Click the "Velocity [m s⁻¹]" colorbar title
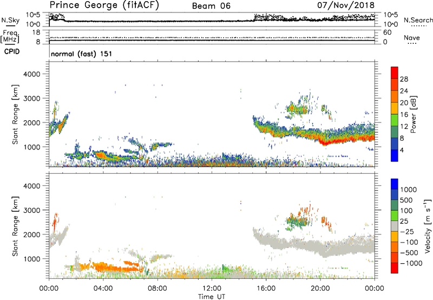Viewport: 433px width, 300px height. [x=428, y=226]
